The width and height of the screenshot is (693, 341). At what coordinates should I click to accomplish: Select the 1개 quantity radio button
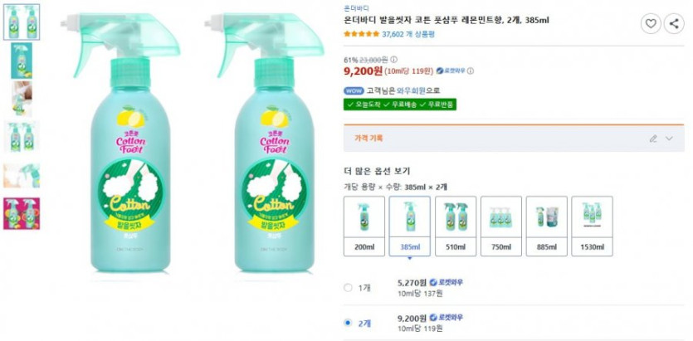348,287
